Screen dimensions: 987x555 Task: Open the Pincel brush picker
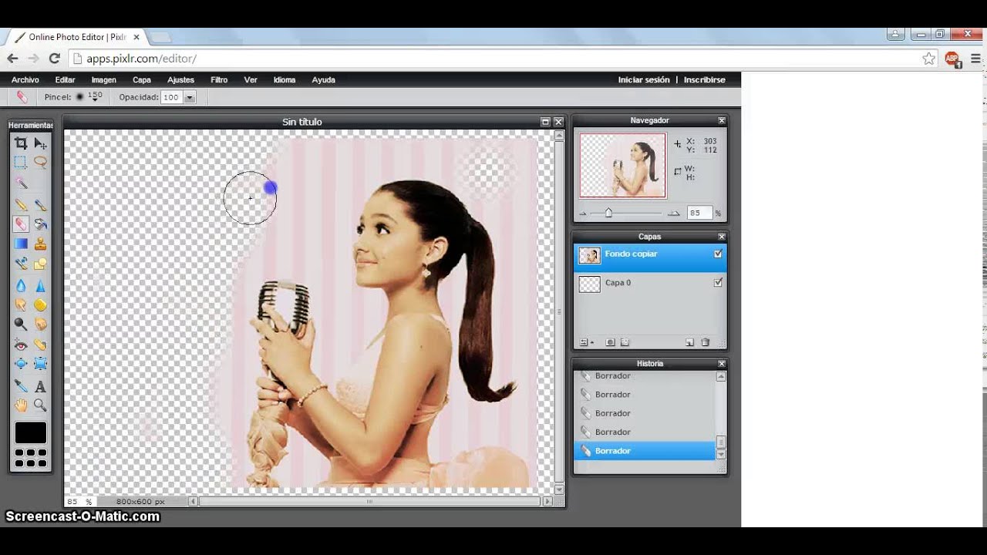89,97
